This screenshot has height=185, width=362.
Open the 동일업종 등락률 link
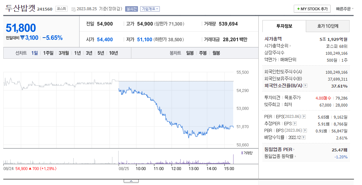tap(280, 157)
